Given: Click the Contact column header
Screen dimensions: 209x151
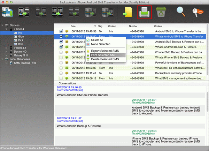Looking at the screenshot, I should [x=112, y=26].
